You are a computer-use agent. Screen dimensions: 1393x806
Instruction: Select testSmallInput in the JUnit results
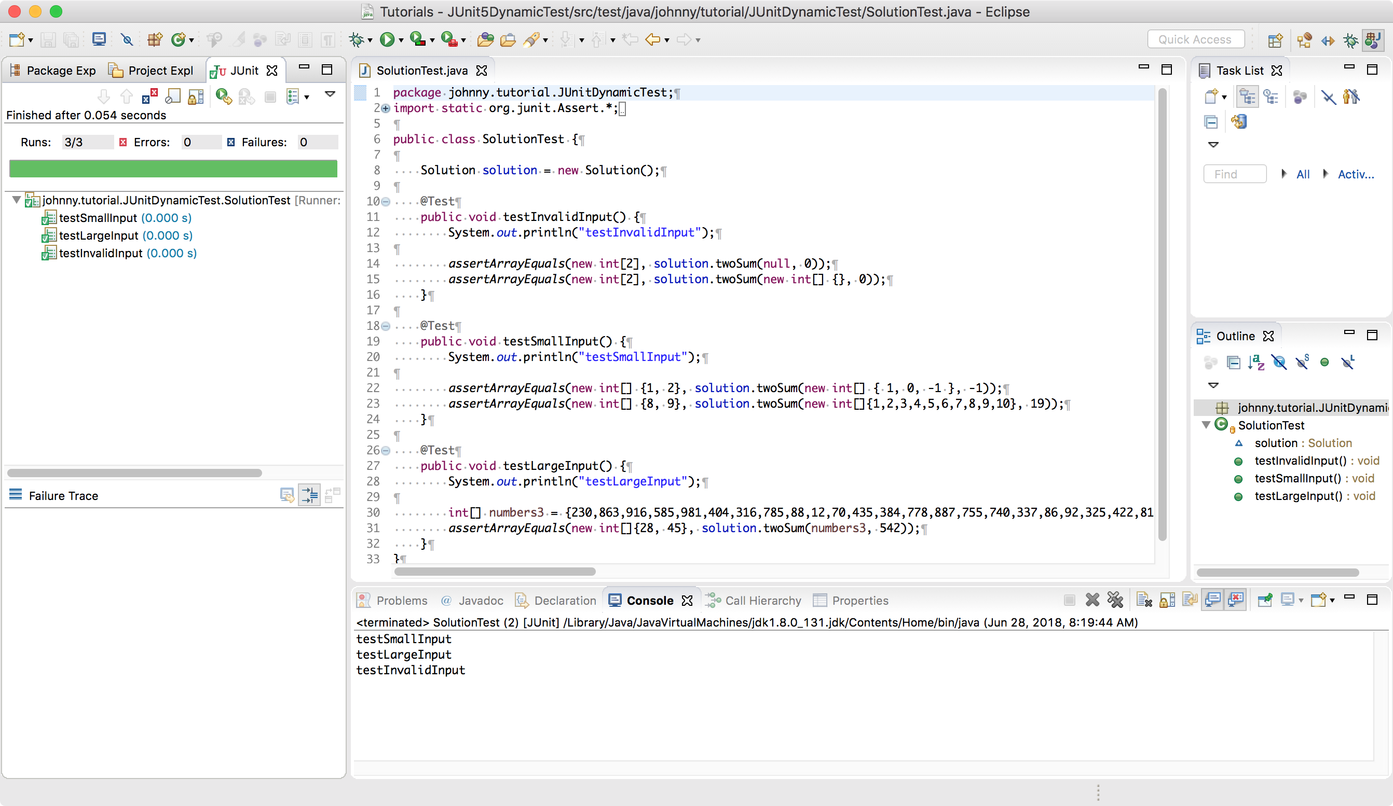(x=116, y=218)
